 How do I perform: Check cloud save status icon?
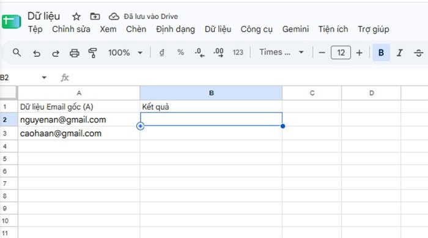point(114,17)
